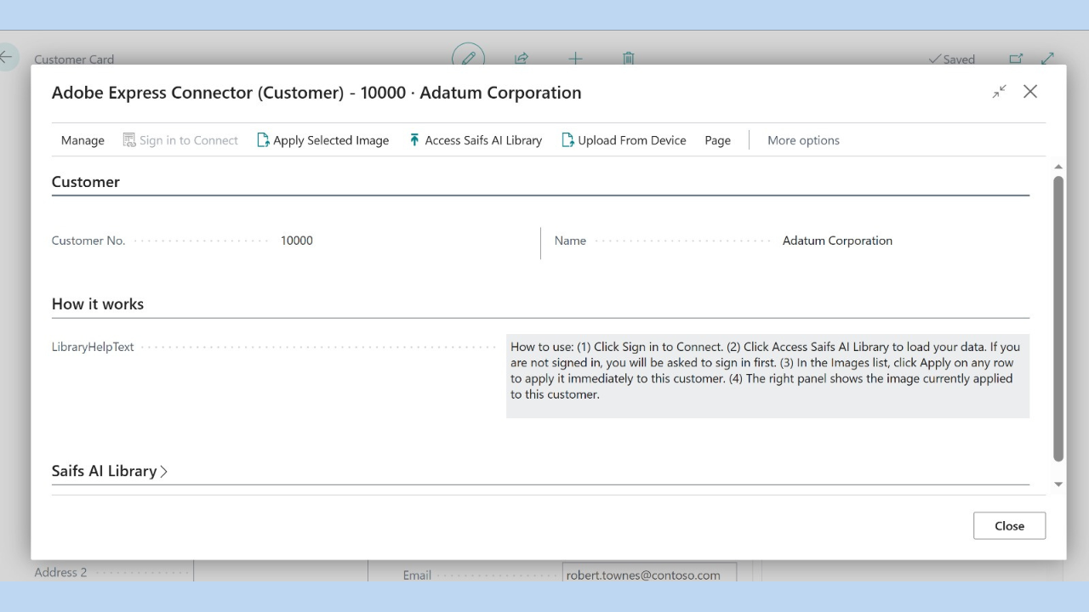Click the scrollbar up arrow

(x=1058, y=167)
